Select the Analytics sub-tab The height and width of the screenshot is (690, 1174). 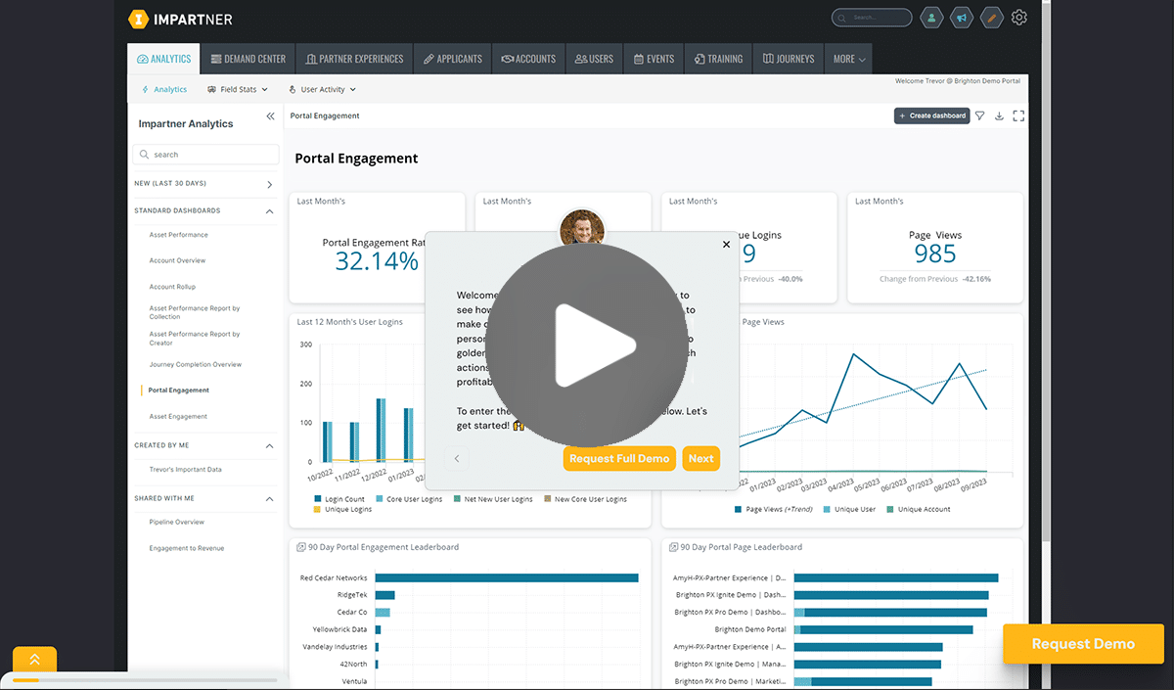(164, 89)
